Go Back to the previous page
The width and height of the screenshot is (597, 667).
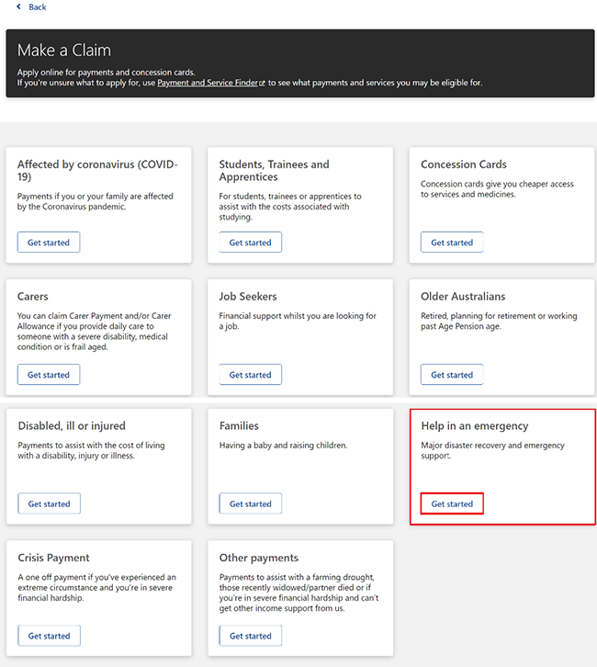pyautogui.click(x=31, y=6)
